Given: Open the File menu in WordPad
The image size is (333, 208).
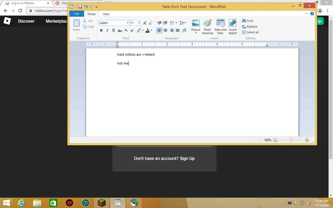Looking at the screenshot, I should (77, 14).
